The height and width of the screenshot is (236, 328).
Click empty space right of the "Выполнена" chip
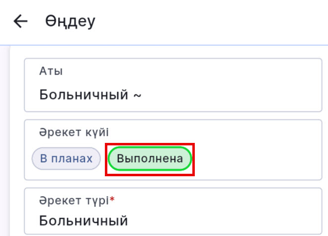[x=253, y=159]
